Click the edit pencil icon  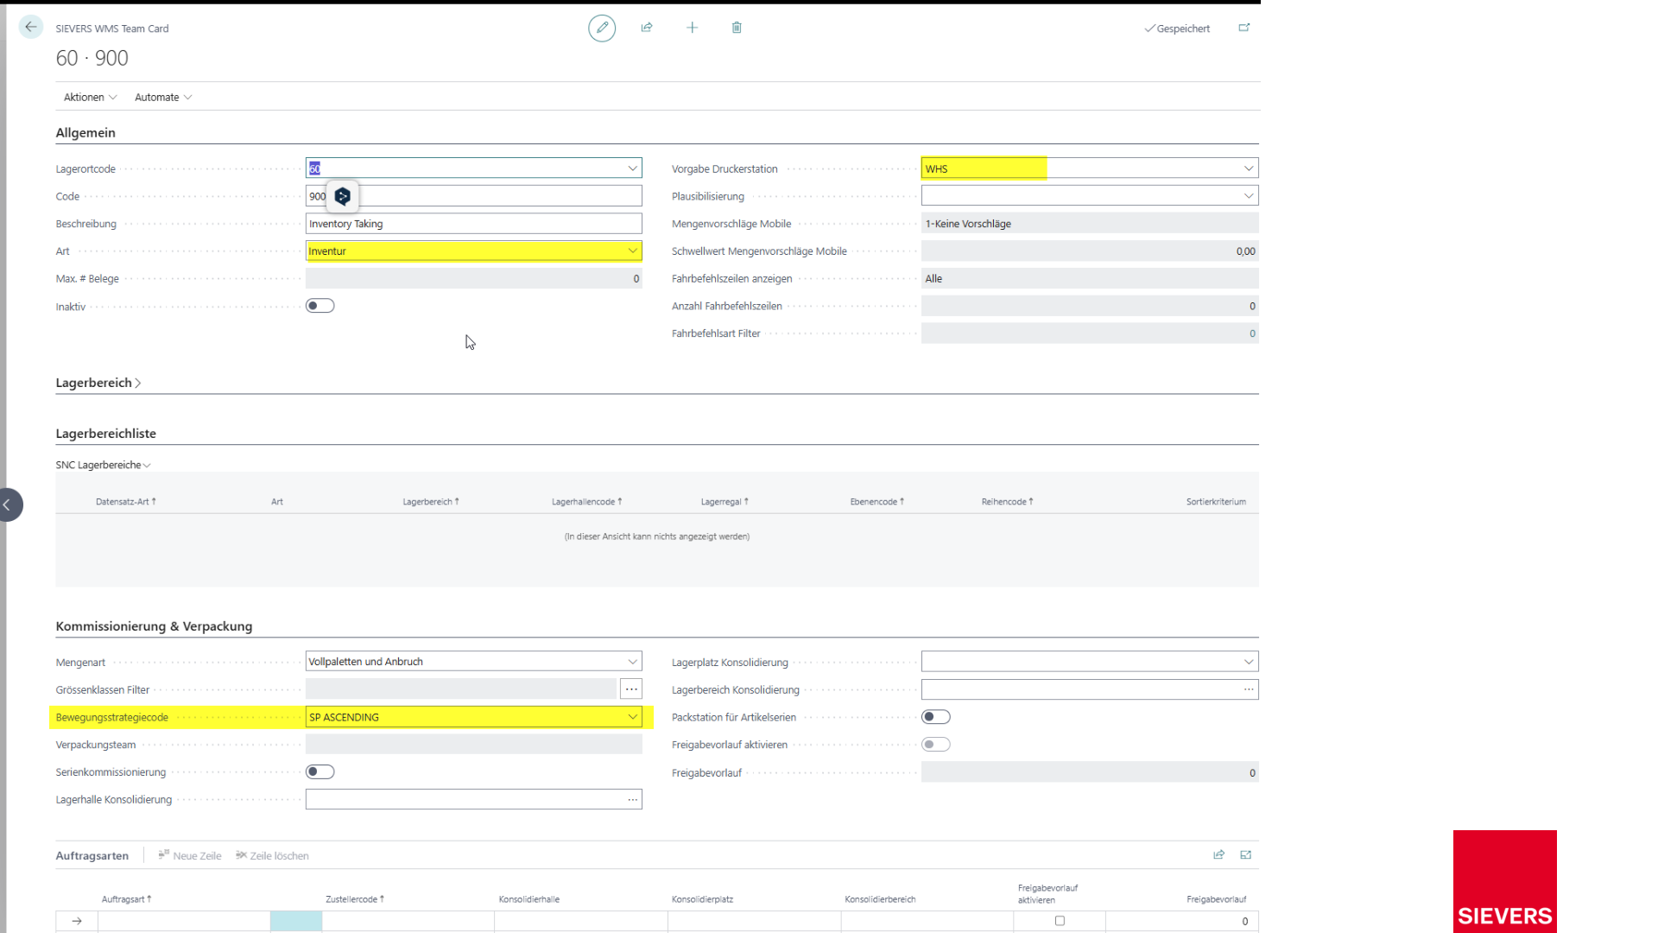point(602,28)
